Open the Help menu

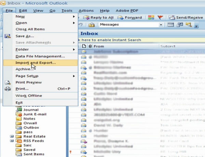point(105,11)
